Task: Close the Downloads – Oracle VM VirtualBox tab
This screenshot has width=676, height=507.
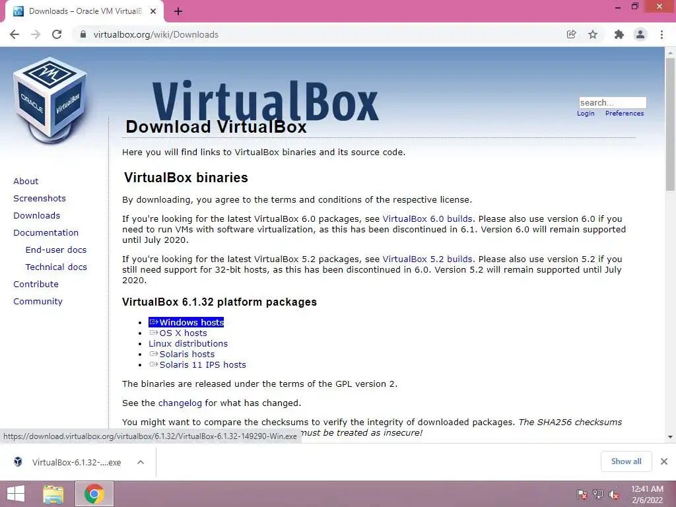Action: click(x=153, y=11)
